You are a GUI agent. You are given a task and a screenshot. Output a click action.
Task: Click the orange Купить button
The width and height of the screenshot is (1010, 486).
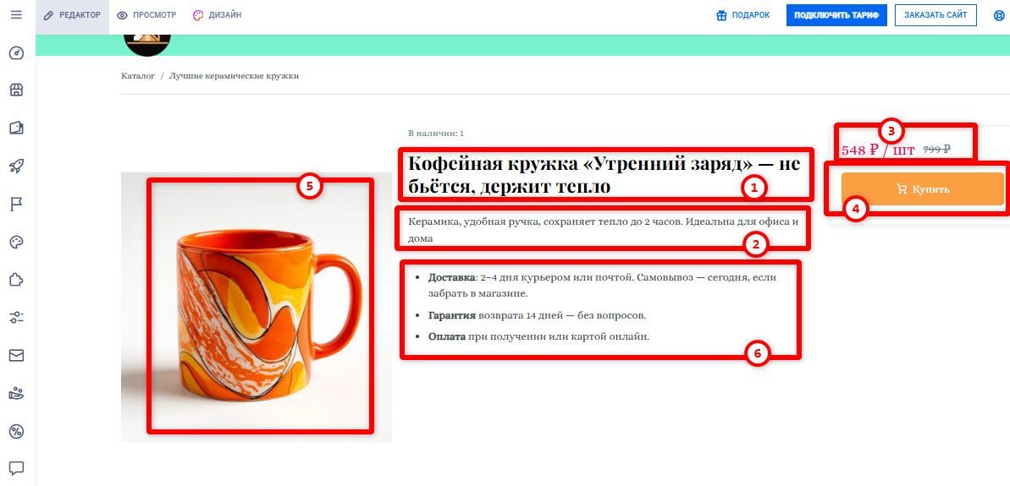coord(923,189)
